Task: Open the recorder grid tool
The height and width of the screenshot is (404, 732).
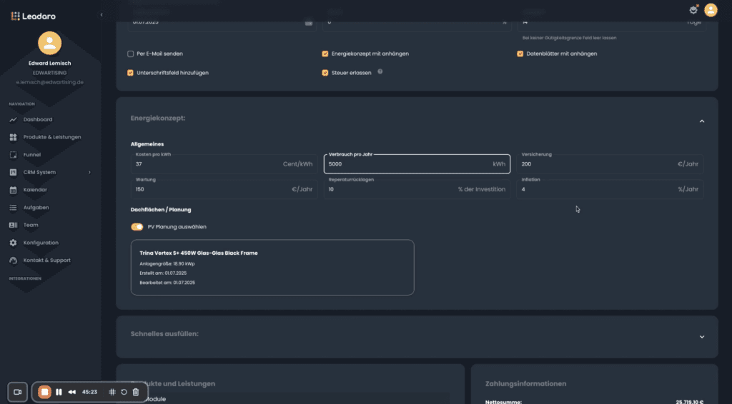Action: point(112,393)
